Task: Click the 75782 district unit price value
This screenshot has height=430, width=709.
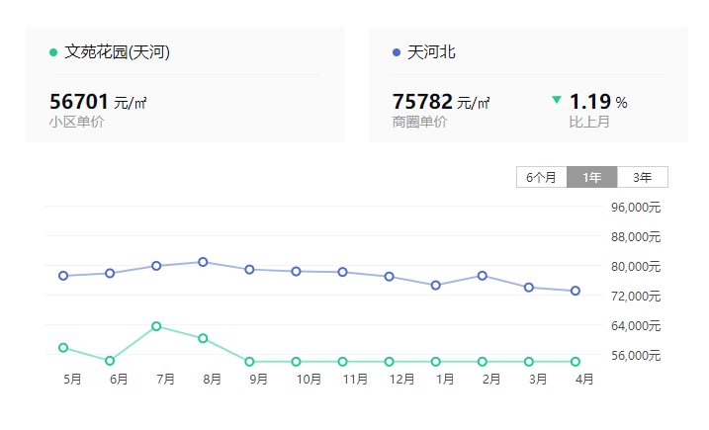Action: (422, 101)
